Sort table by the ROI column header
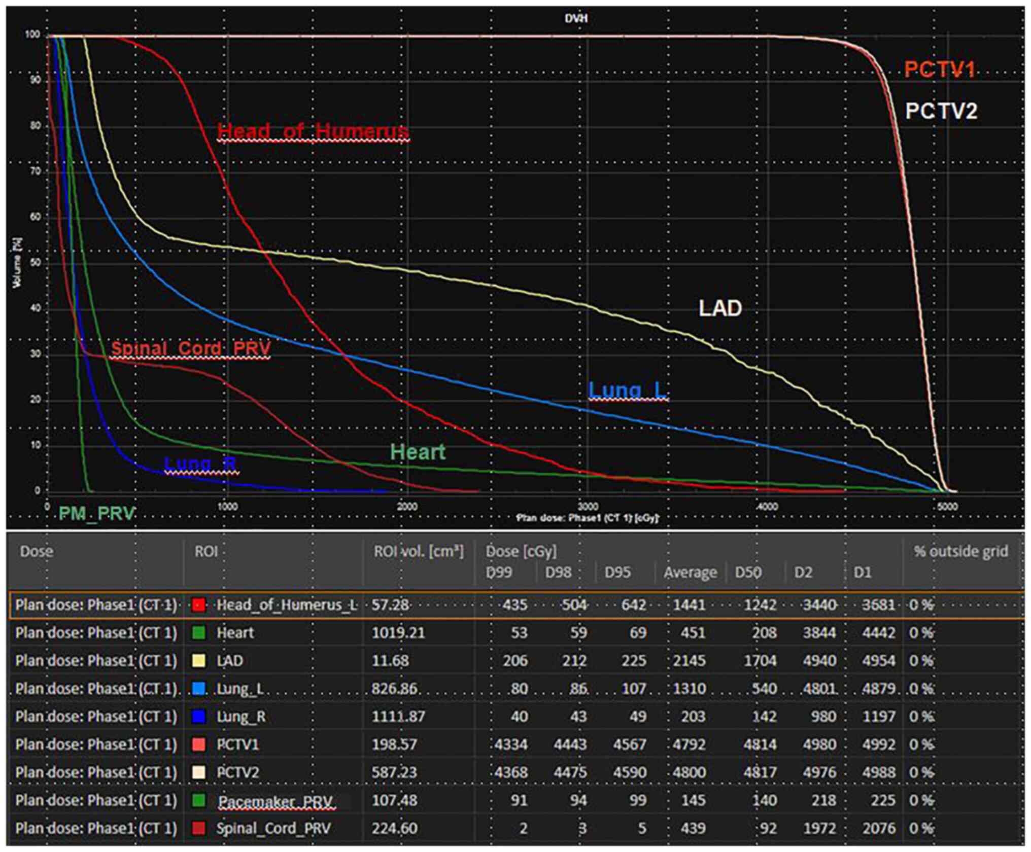Image resolution: width=1031 pixels, height=852 pixels. 206,552
